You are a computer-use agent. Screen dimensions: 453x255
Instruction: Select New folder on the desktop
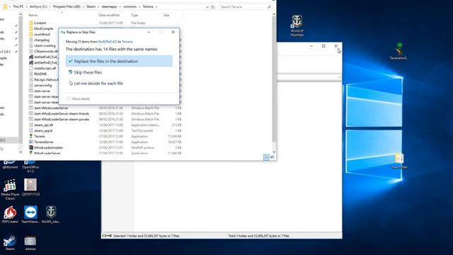[399, 161]
